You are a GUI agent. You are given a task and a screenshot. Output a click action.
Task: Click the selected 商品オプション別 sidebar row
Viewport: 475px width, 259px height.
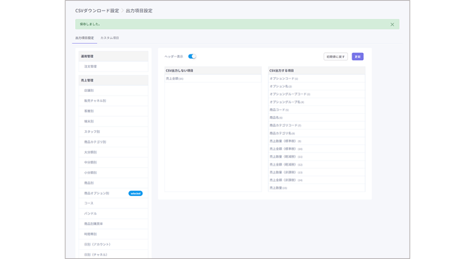113,193
